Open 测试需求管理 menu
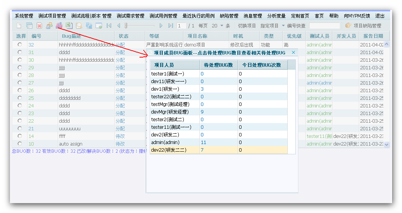 (130, 16)
